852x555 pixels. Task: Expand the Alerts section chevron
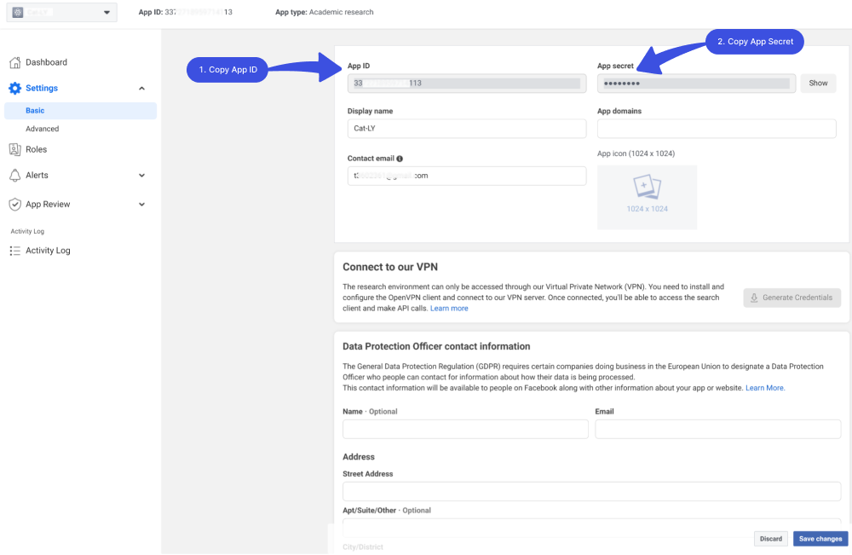coord(141,175)
